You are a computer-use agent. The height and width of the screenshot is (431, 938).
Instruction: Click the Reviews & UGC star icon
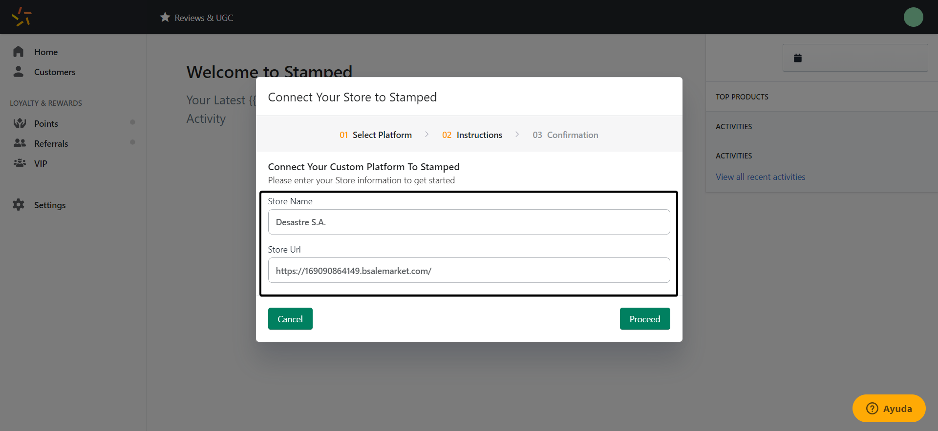tap(165, 17)
